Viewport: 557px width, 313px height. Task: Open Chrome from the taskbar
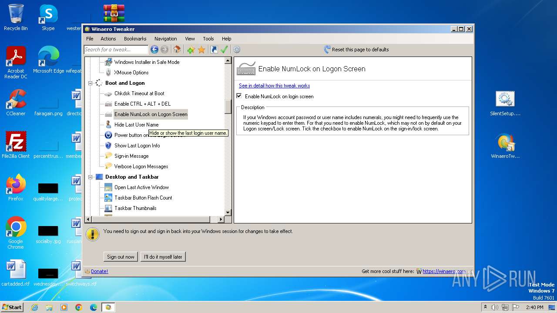[x=79, y=307]
